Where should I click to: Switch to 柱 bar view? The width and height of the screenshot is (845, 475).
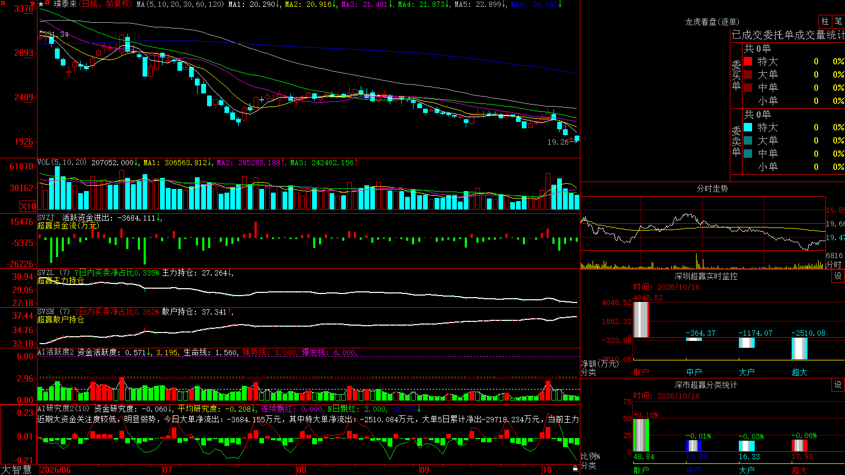[x=825, y=22]
